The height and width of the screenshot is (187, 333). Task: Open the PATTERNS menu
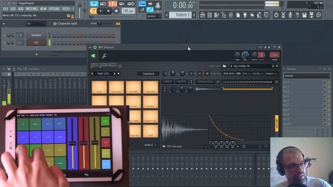[x=32, y=9]
